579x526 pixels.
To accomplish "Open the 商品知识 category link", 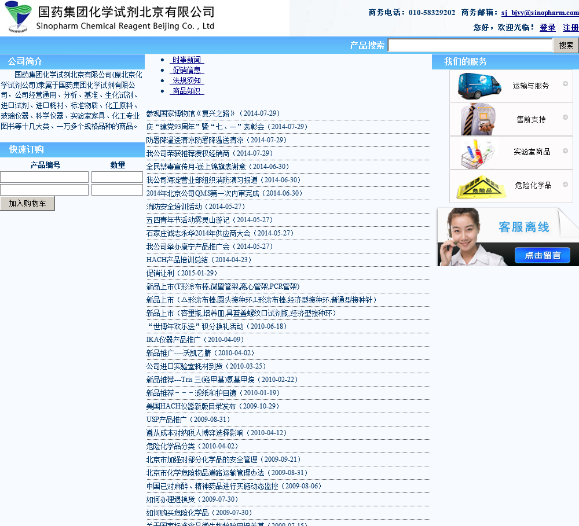I will click(x=187, y=91).
